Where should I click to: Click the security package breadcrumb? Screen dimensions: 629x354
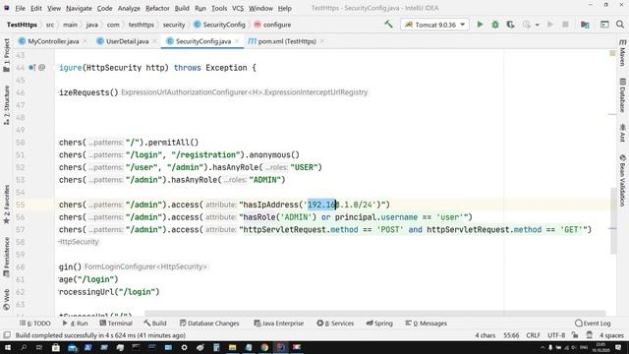[x=174, y=25]
